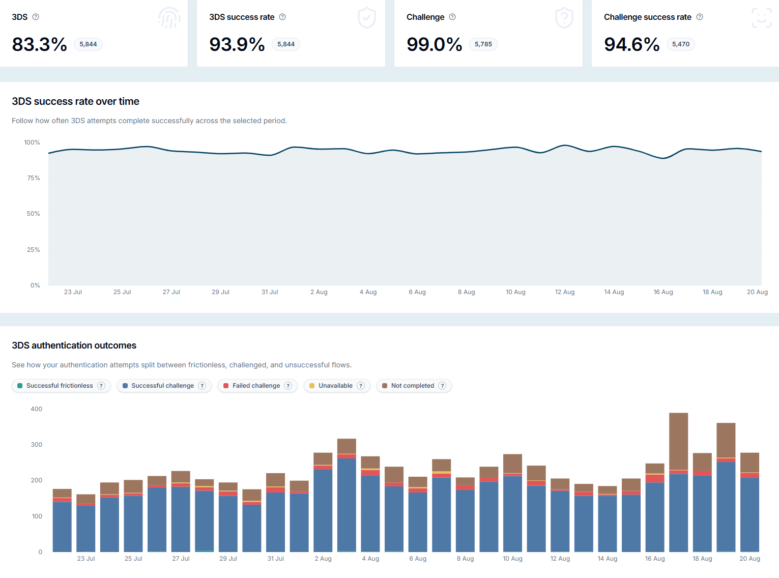The width and height of the screenshot is (779, 578).
Task: Toggle the Failed challenge series
Action: pyautogui.click(x=257, y=386)
